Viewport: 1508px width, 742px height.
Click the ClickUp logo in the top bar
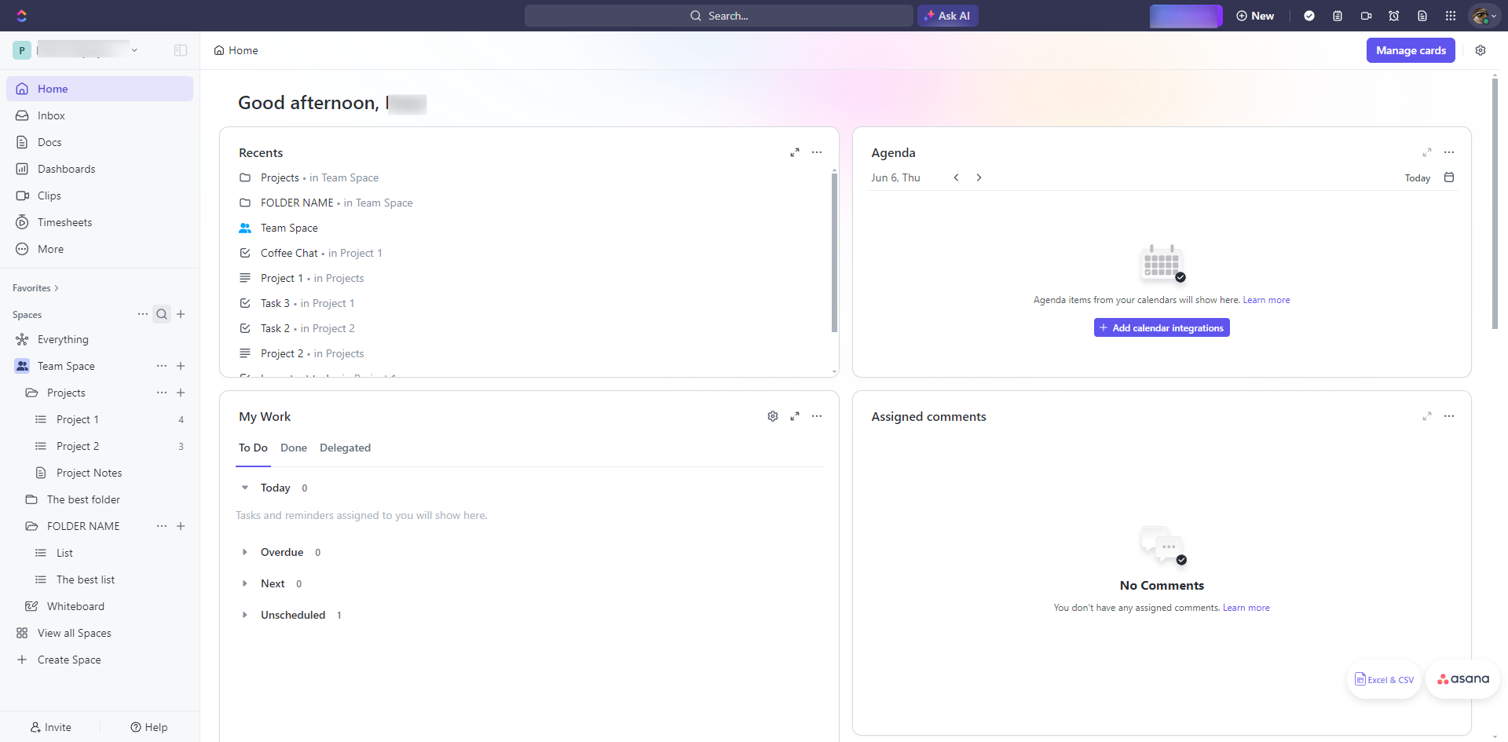21,16
